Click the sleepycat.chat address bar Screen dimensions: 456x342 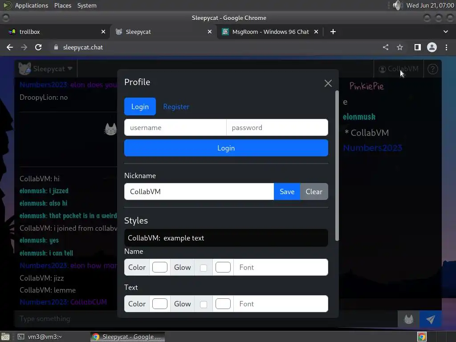tap(83, 47)
